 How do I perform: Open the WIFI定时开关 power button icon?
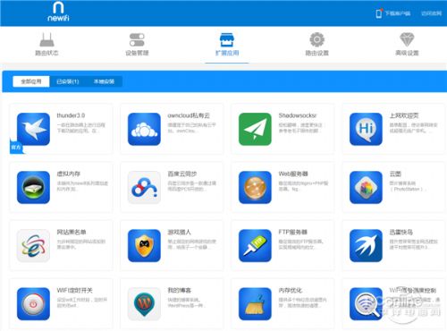coord(33,303)
